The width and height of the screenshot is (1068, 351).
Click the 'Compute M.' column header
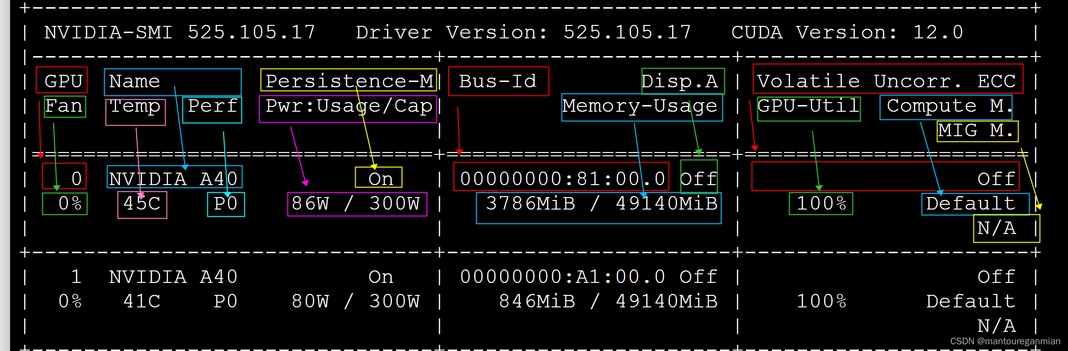tap(950, 106)
